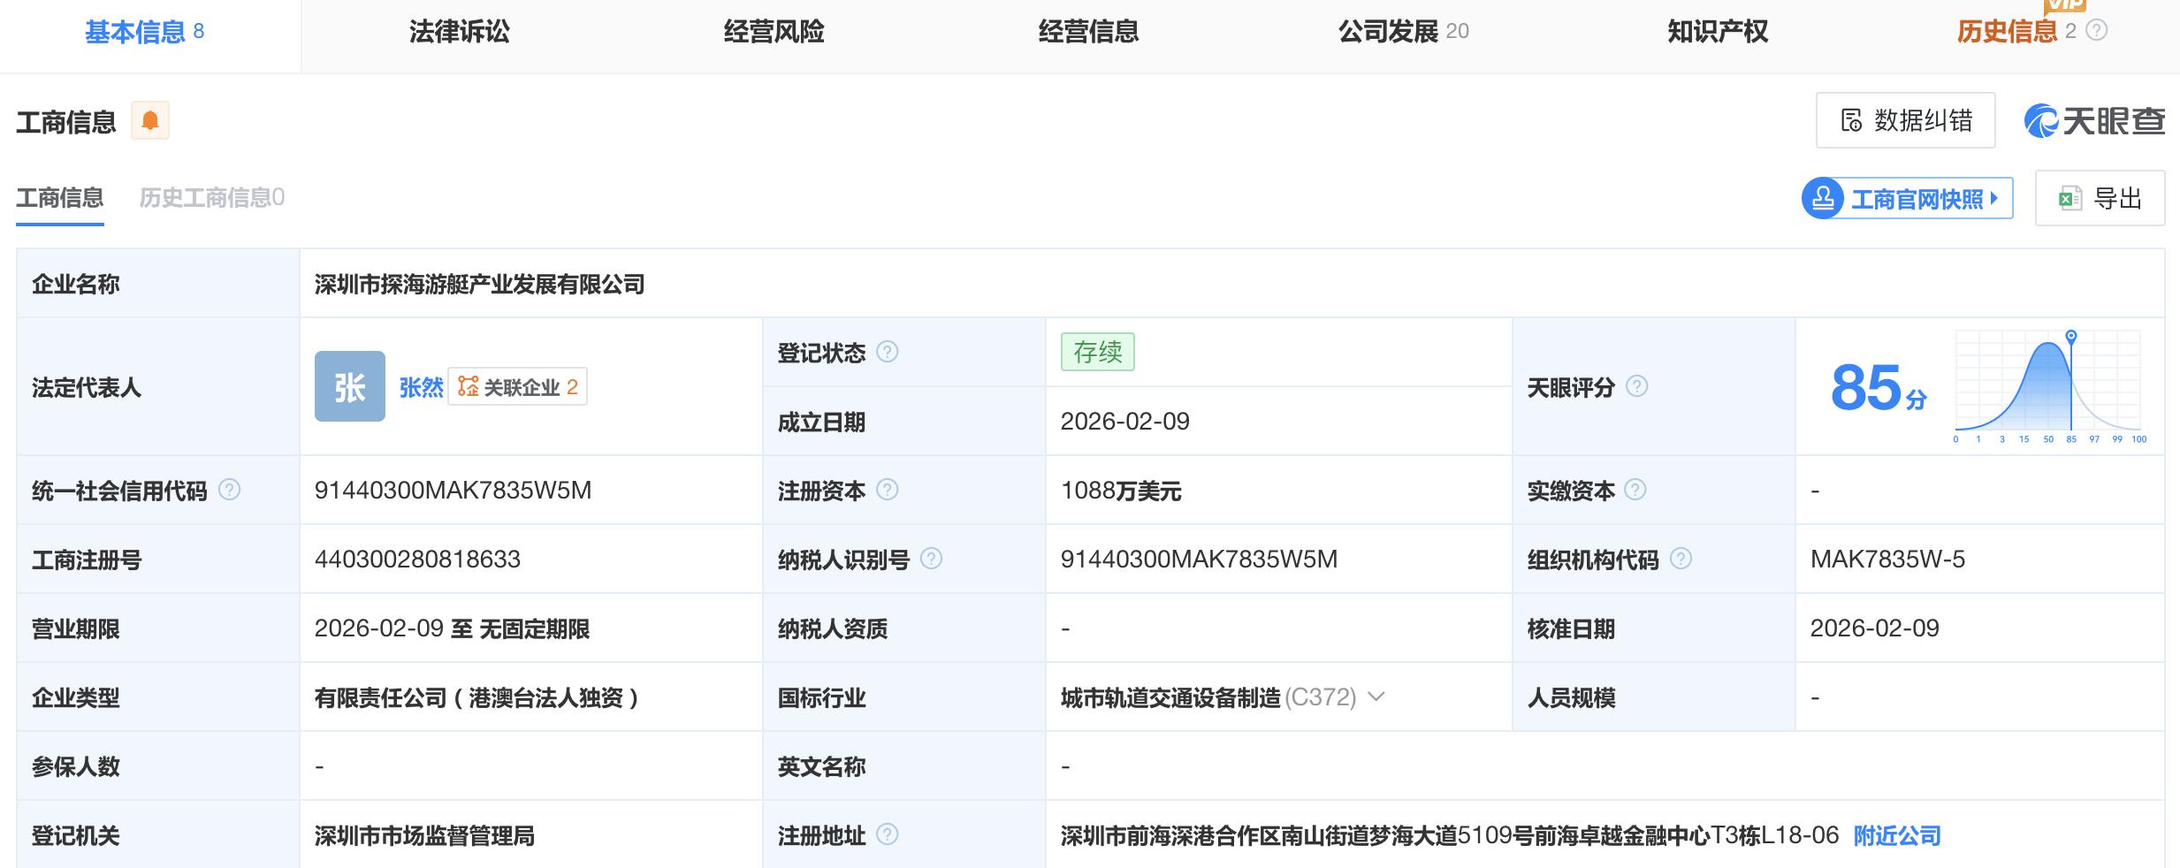Click the question icon next to 注册地址
The height and width of the screenshot is (868, 2180).
pyautogui.click(x=887, y=834)
